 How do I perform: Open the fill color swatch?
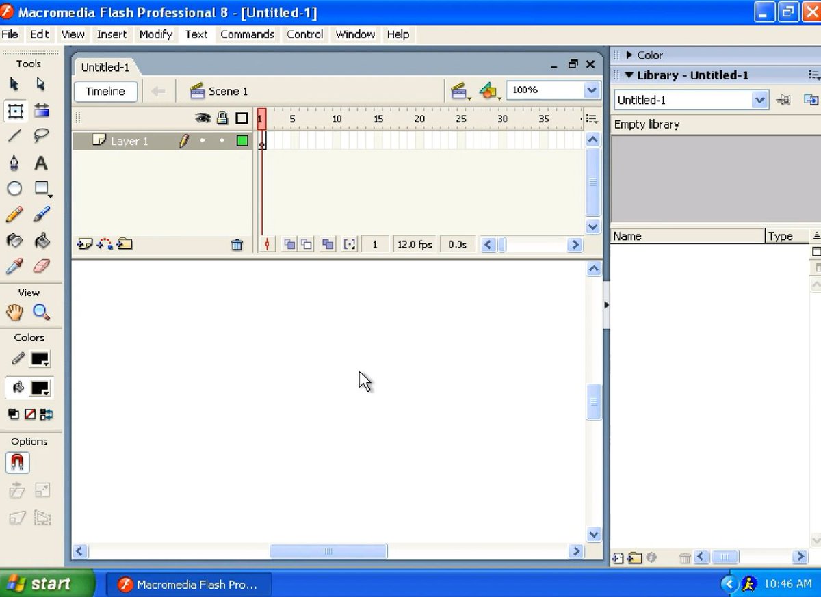(40, 388)
